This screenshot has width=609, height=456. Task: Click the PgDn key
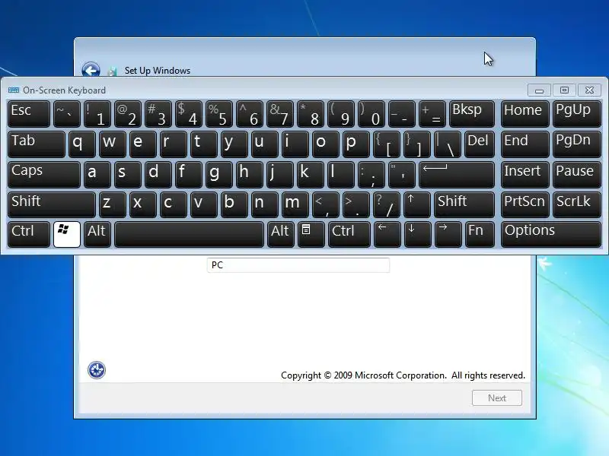(577, 144)
